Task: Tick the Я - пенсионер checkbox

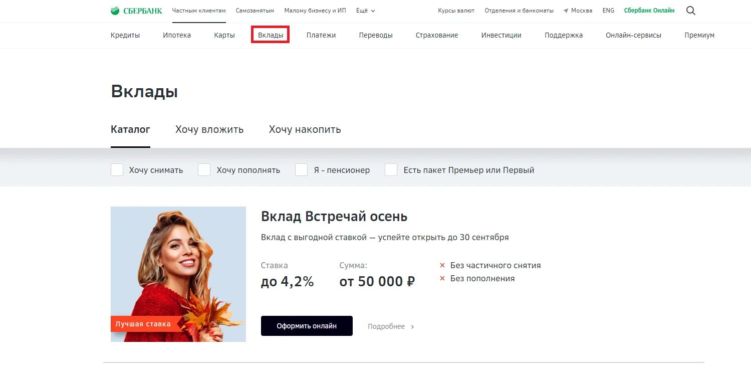Action: [301, 170]
